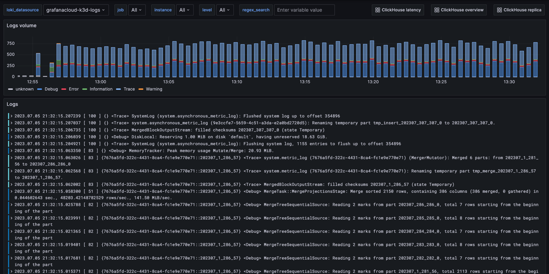Expand the instance variable dropdown
Viewport: 549px width, 274px height.
pyautogui.click(x=184, y=10)
